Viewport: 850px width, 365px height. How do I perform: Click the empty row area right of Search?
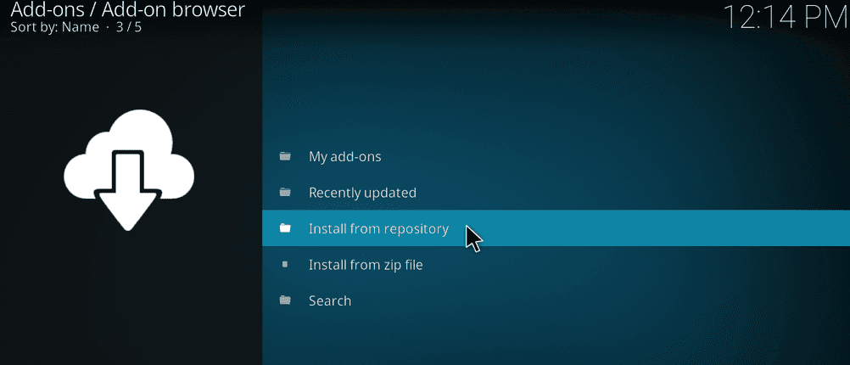594,300
